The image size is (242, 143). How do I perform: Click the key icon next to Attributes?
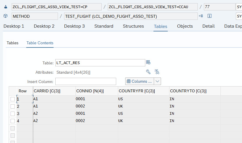[x=148, y=72]
